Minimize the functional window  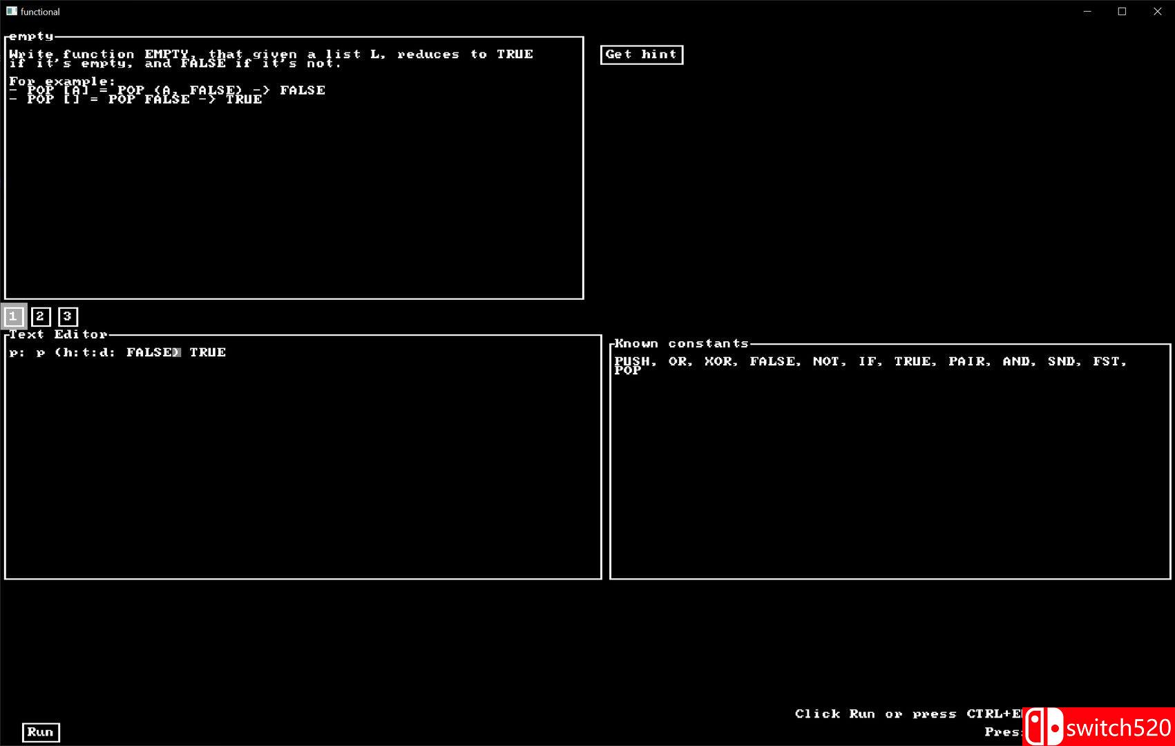click(1087, 11)
